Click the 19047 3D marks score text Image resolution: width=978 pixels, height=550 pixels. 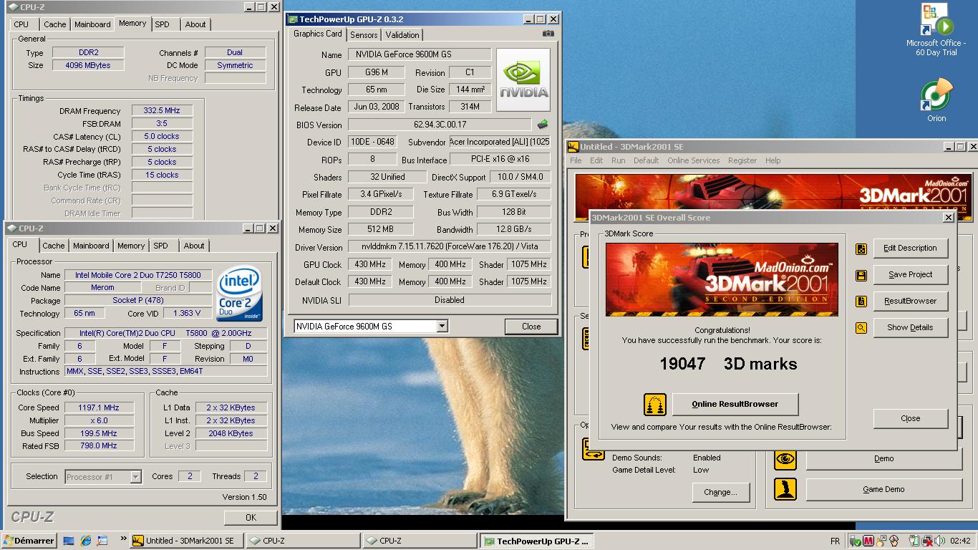[x=728, y=365]
